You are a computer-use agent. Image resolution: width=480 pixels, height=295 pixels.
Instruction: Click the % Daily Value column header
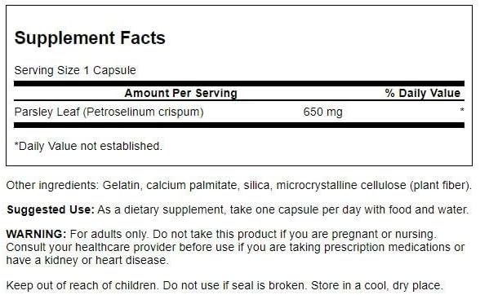tap(423, 93)
